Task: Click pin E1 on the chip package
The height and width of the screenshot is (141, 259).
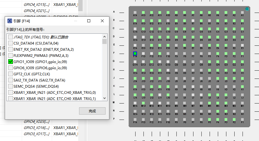Action: tap(242, 45)
